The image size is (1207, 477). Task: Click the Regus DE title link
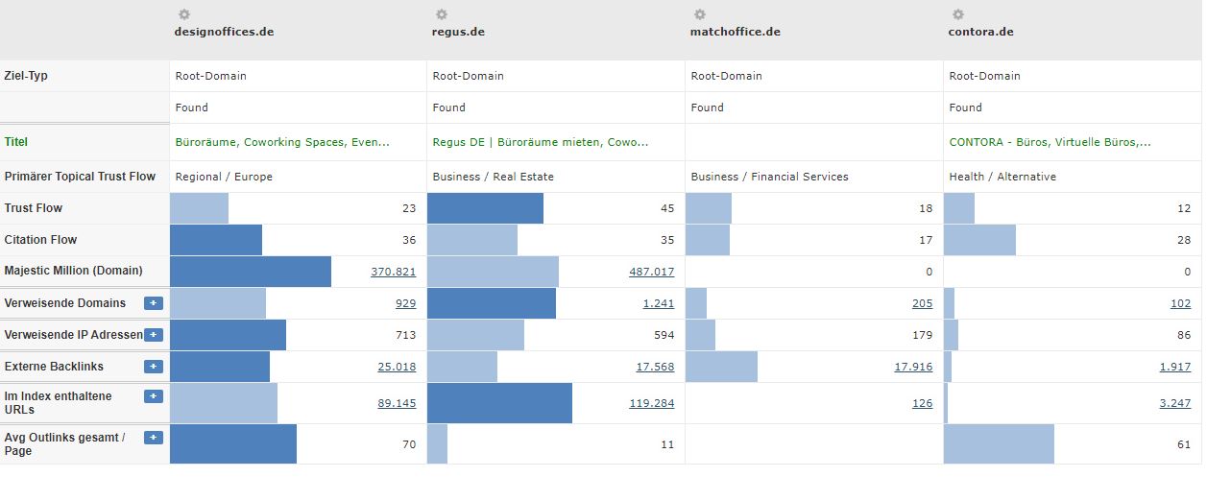541,142
